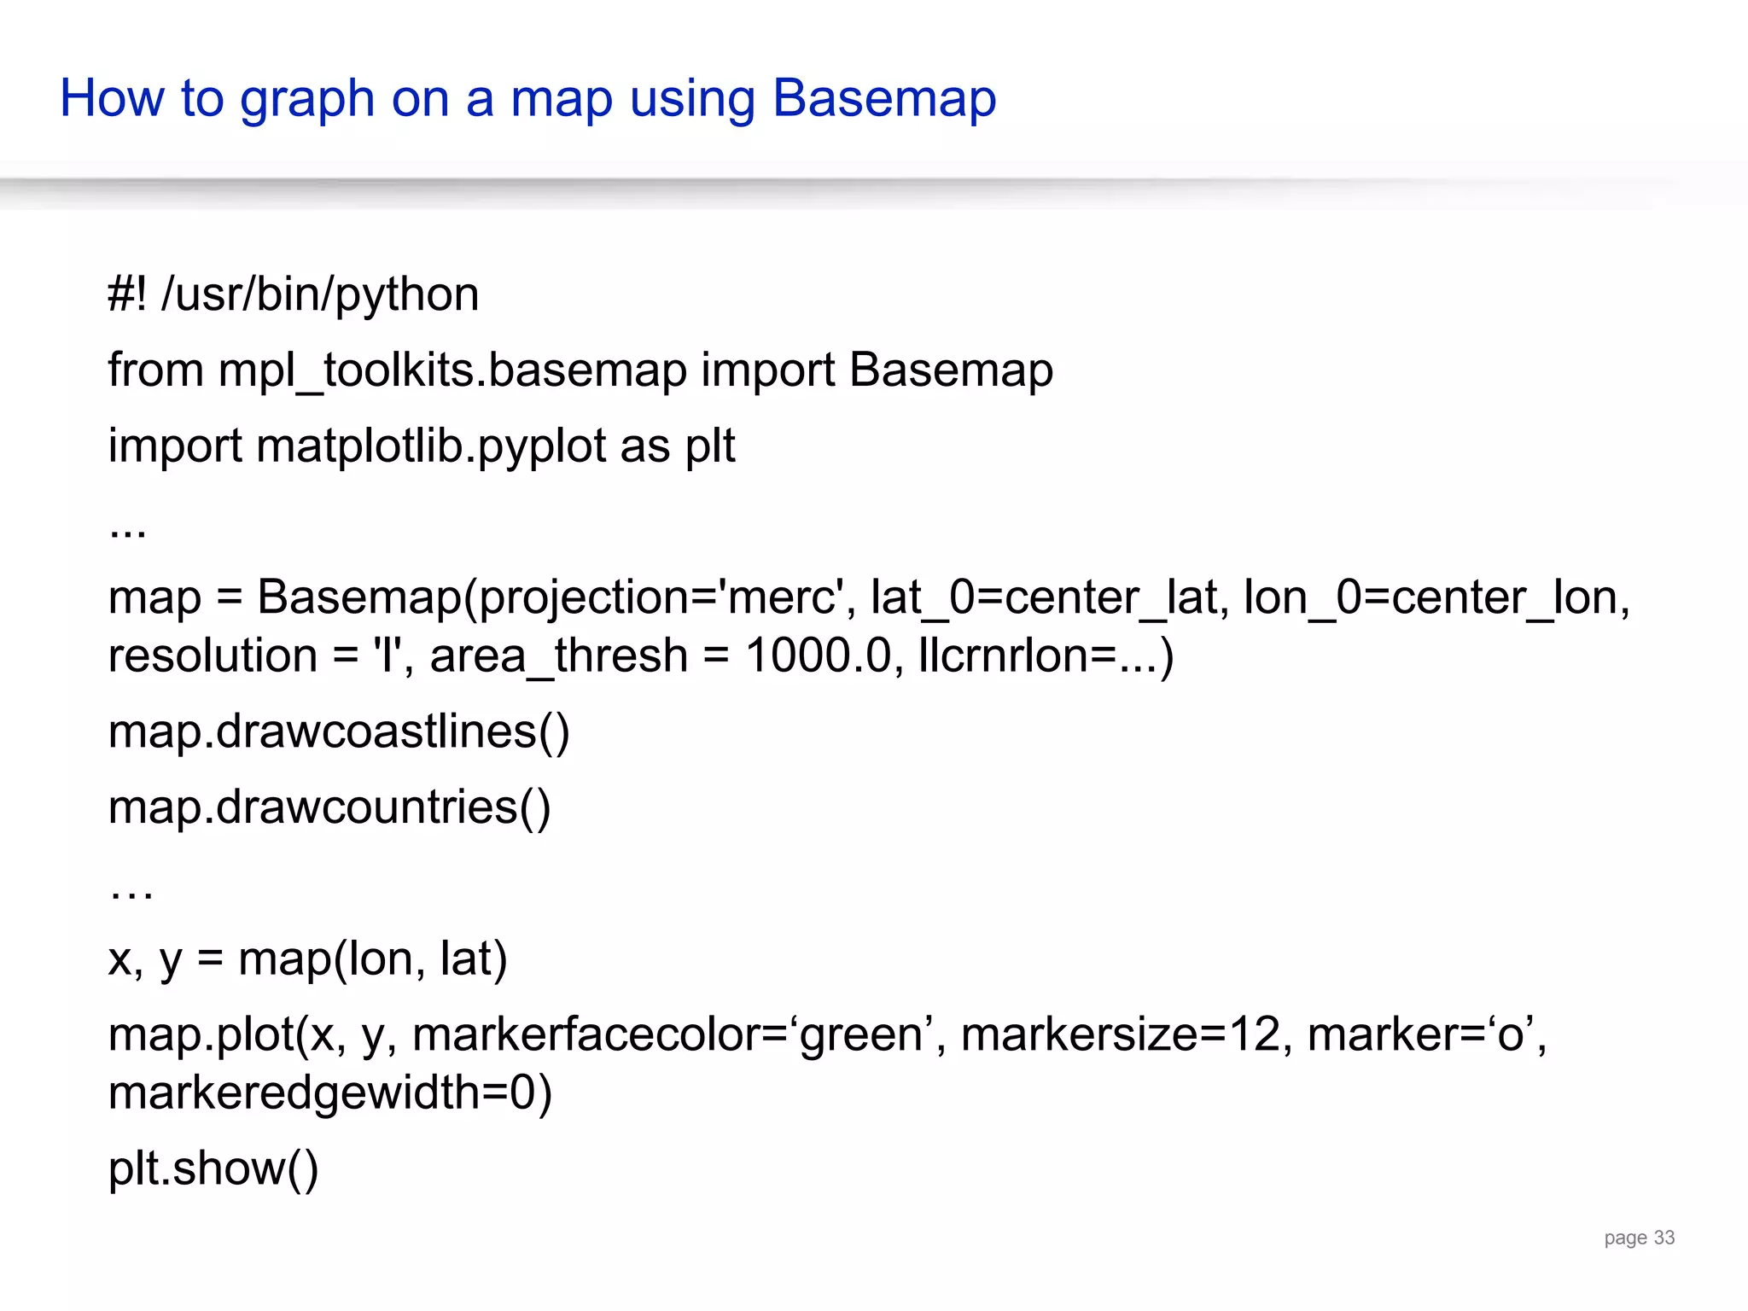Click the line 'x, y = map(lon, lat)'
The height and width of the screenshot is (1311, 1748).
click(x=308, y=959)
